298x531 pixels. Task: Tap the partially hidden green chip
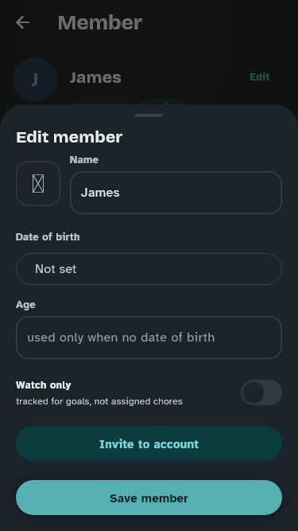coord(163,102)
